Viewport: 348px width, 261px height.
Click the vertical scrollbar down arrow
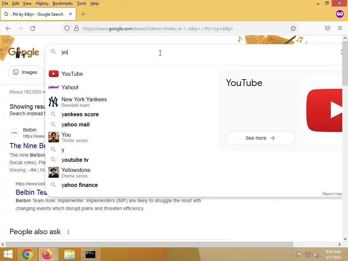345,239
